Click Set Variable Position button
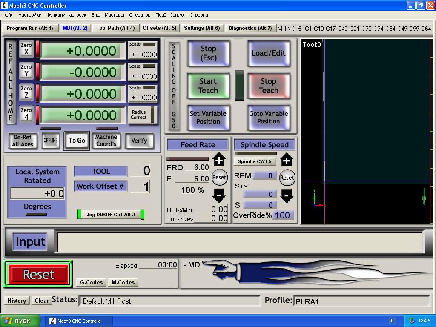The image size is (436, 327). 208,118
